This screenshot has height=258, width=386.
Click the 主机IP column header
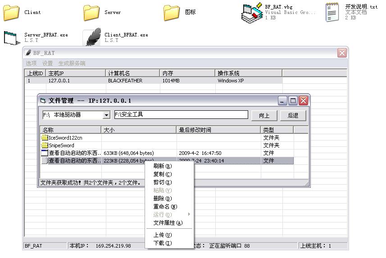76,73
